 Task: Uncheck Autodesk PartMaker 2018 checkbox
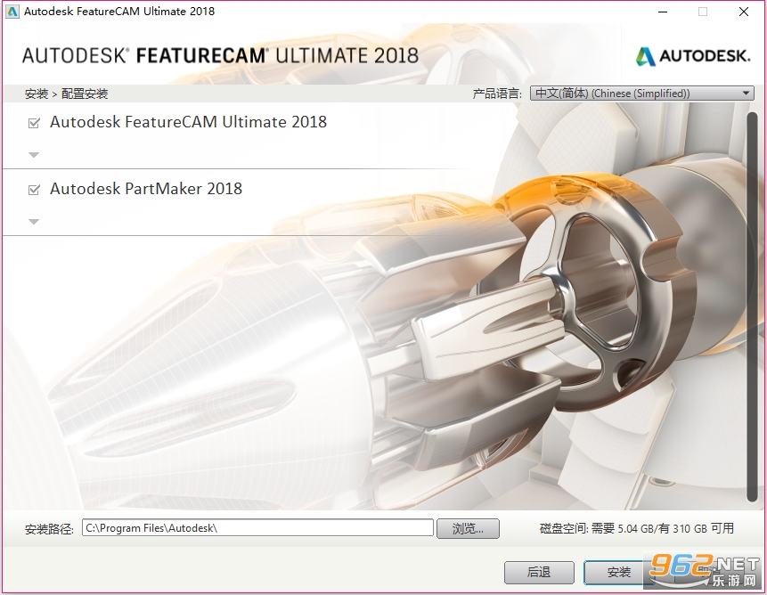[34, 190]
